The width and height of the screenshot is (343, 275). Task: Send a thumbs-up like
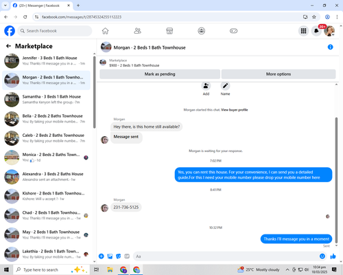pos(333,256)
